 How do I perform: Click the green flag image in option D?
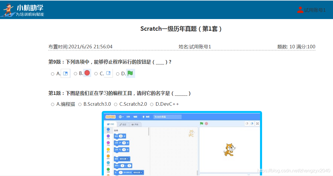(130, 74)
